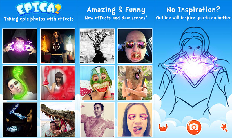Image resolution: width=232 pixels, height=138 pixels.
Task: Click the 'No Inspiration?' heading
Action: tap(193, 10)
